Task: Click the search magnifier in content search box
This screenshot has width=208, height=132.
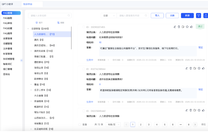Action: click(x=145, y=15)
